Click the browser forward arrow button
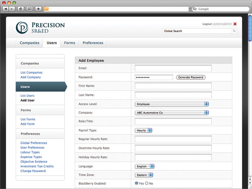 tap(12, 9)
